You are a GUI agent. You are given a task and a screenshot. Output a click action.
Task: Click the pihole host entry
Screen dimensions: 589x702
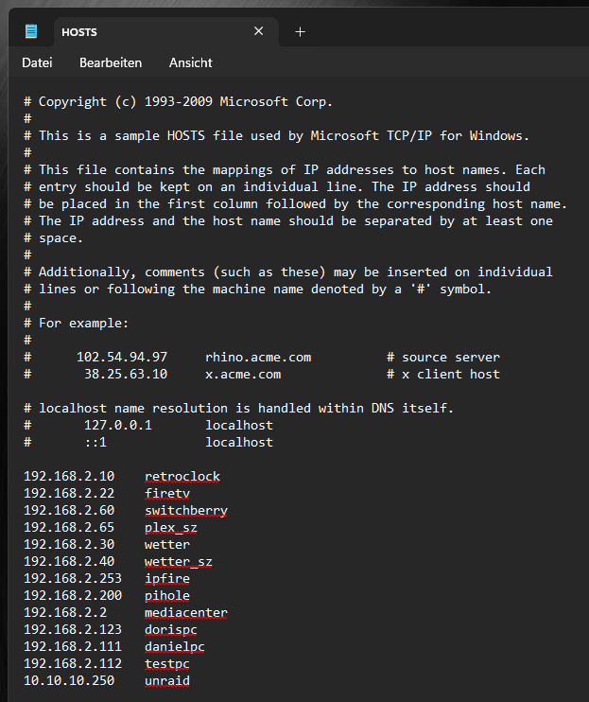click(x=167, y=595)
